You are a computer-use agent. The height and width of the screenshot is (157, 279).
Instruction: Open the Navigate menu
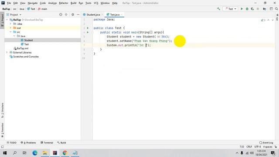(33, 3)
